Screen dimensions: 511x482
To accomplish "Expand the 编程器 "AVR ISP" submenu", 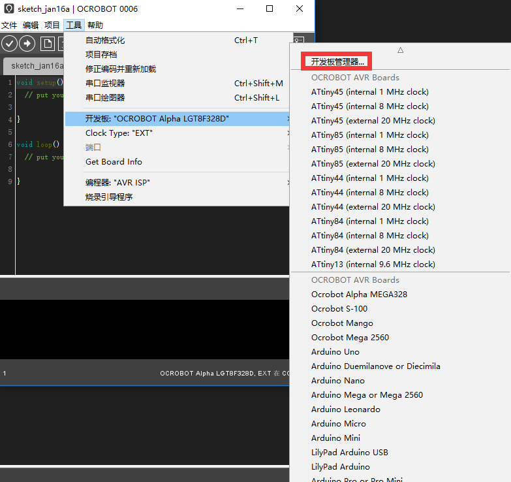I will coord(178,183).
